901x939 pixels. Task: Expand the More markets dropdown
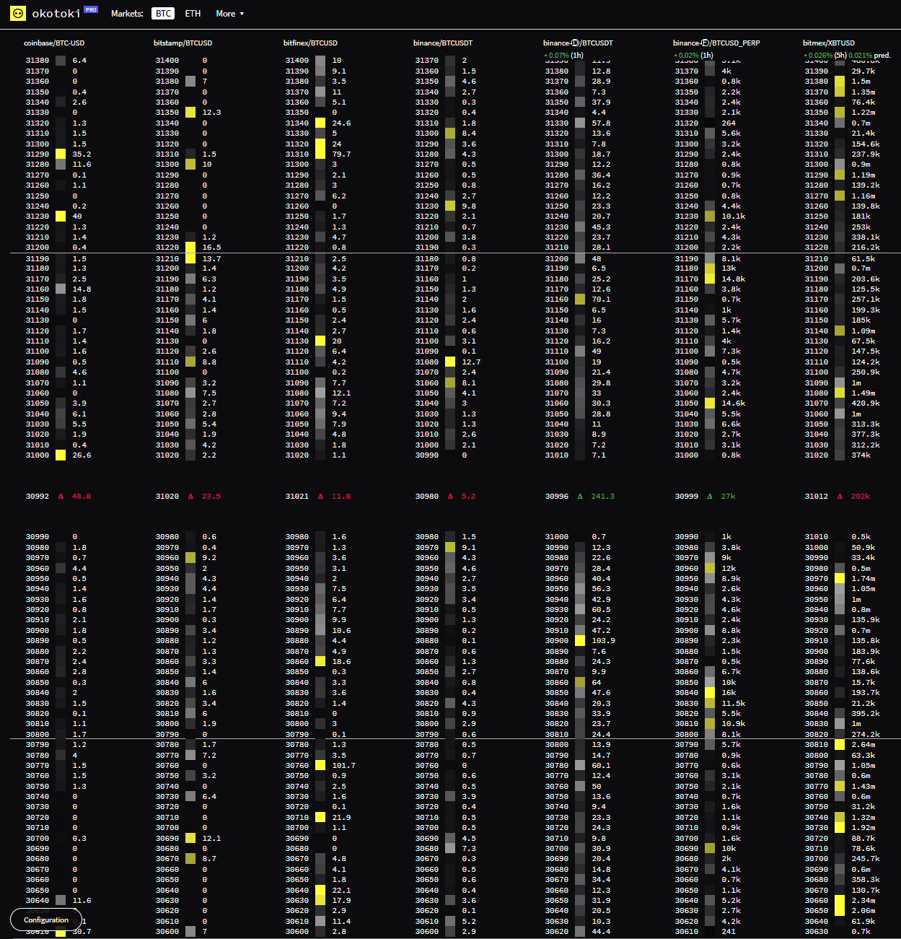pyautogui.click(x=229, y=14)
